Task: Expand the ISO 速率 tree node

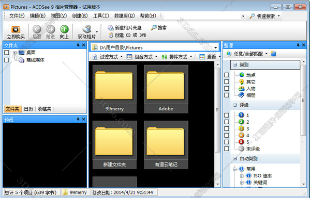Action: tap(242, 176)
